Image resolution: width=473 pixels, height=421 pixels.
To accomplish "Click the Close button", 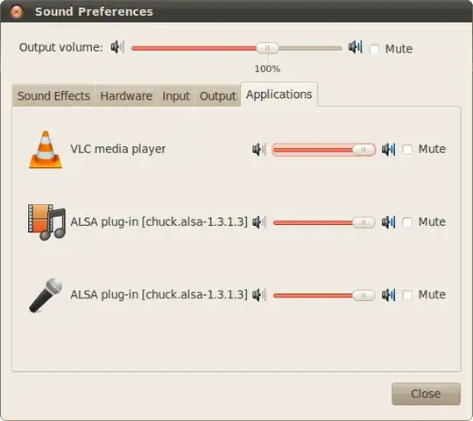I will 426,394.
